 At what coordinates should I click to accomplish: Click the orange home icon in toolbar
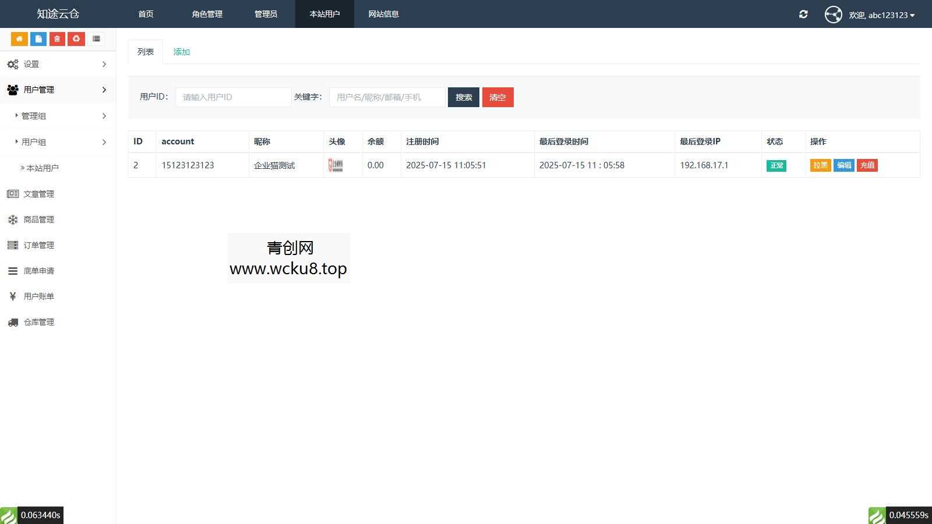pyautogui.click(x=19, y=38)
